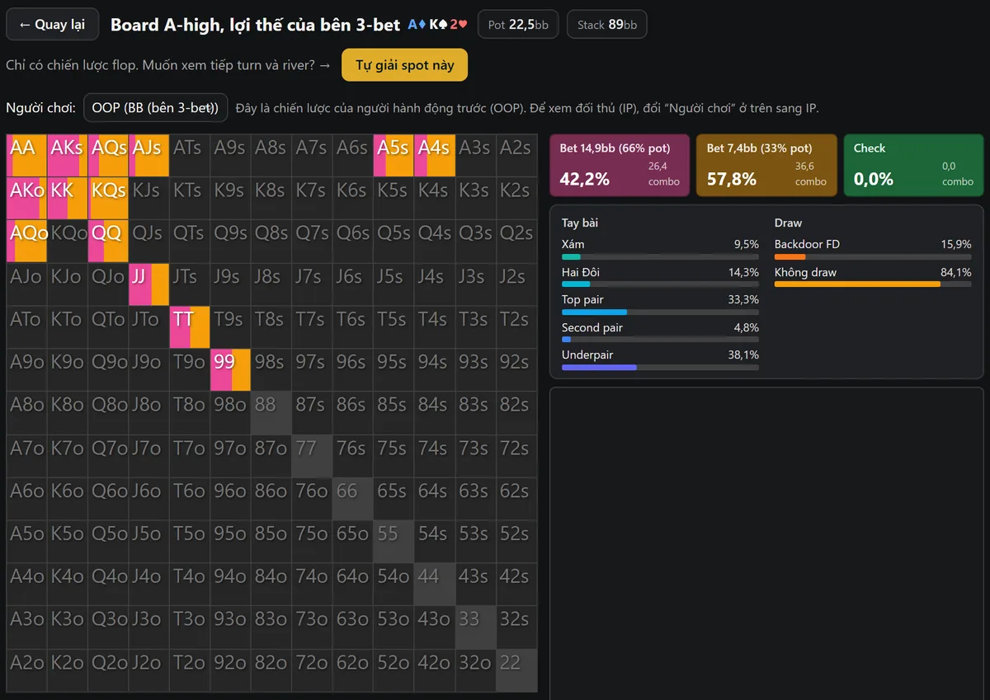Click the Xám 9,5% stat row label
The width and height of the screenshot is (990, 700).
pos(573,245)
